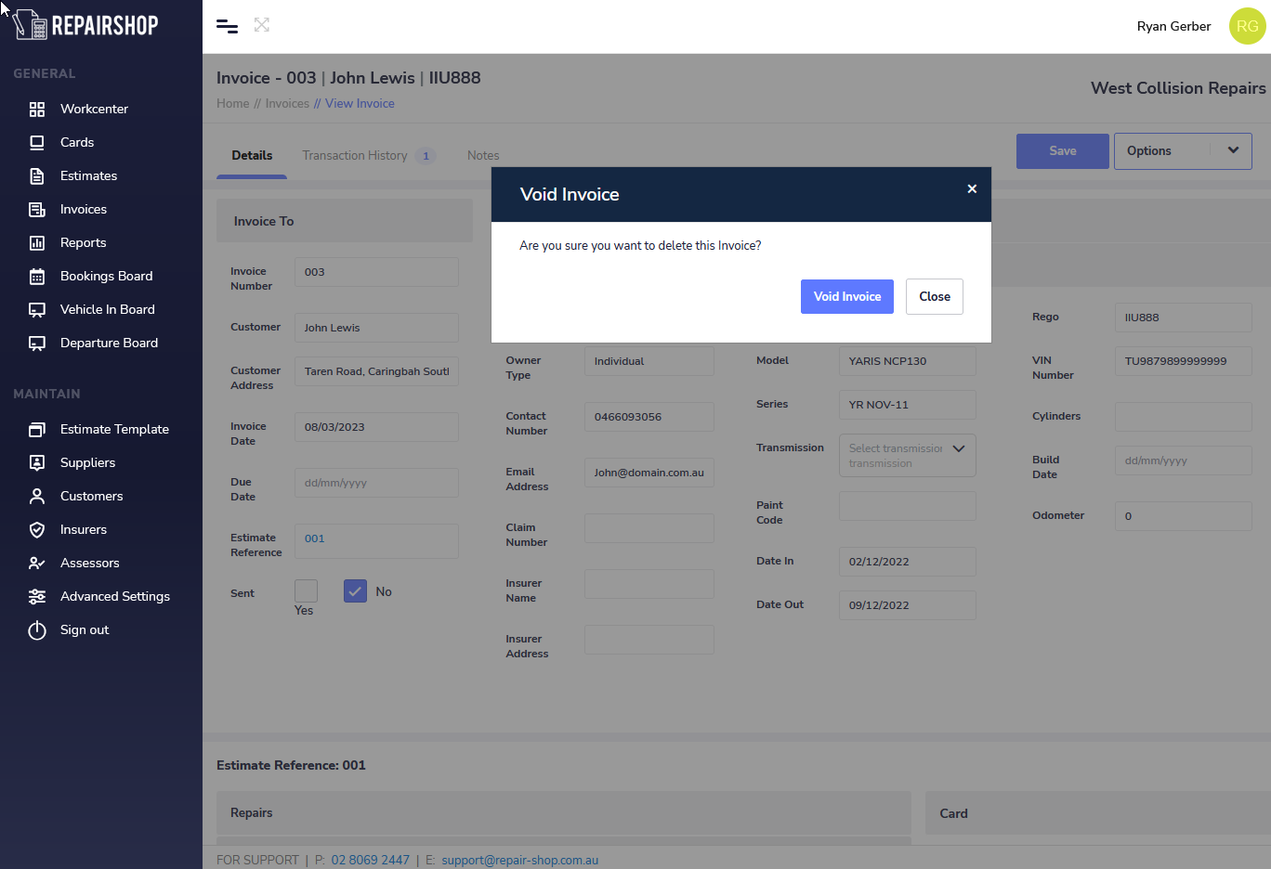Switch to the Transaction History tab
1271x869 pixels.
tap(355, 156)
